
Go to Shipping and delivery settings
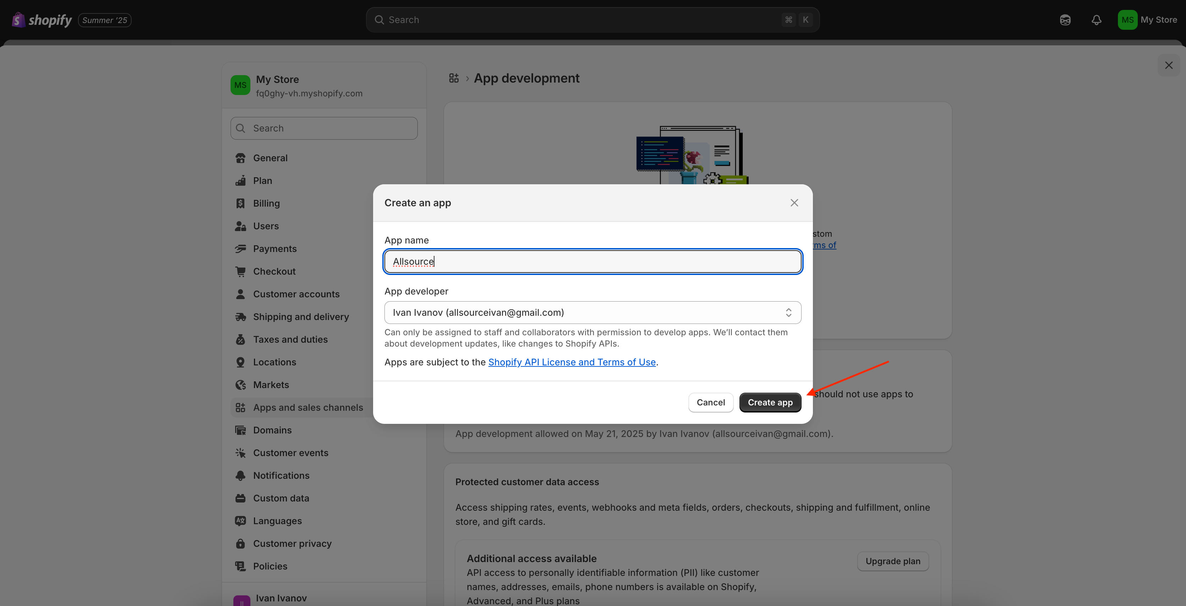(301, 316)
